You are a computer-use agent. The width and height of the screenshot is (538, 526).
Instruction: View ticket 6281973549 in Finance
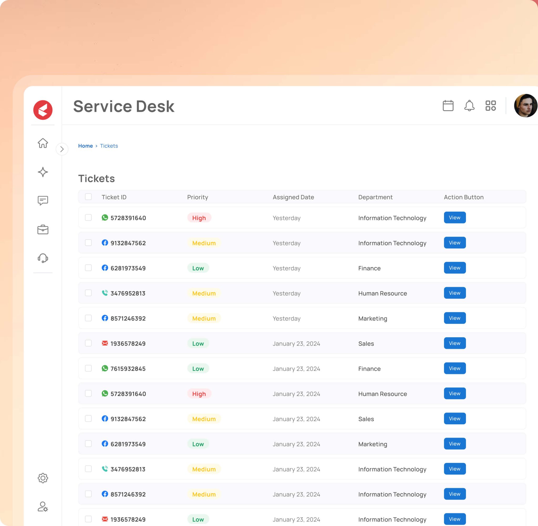(455, 268)
